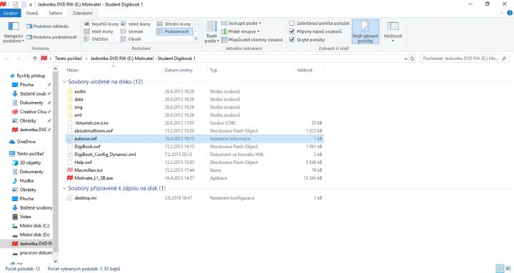Collapse the Soubory uložené na disku group
The height and width of the screenshot is (273, 514).
coord(64,82)
